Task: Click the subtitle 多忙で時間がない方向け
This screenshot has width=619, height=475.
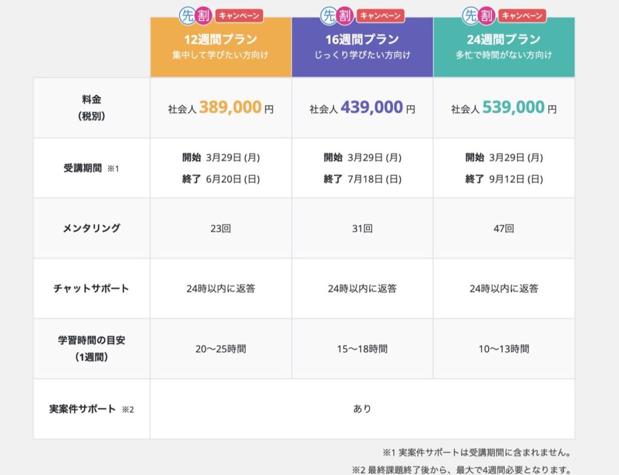Action: [x=504, y=55]
